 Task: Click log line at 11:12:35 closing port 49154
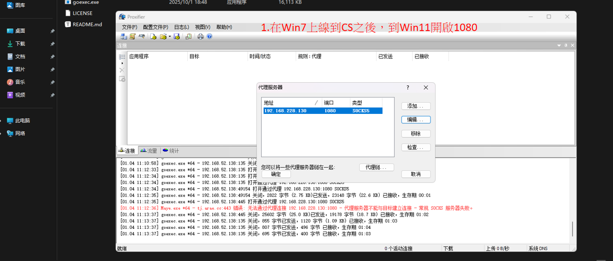point(275,195)
